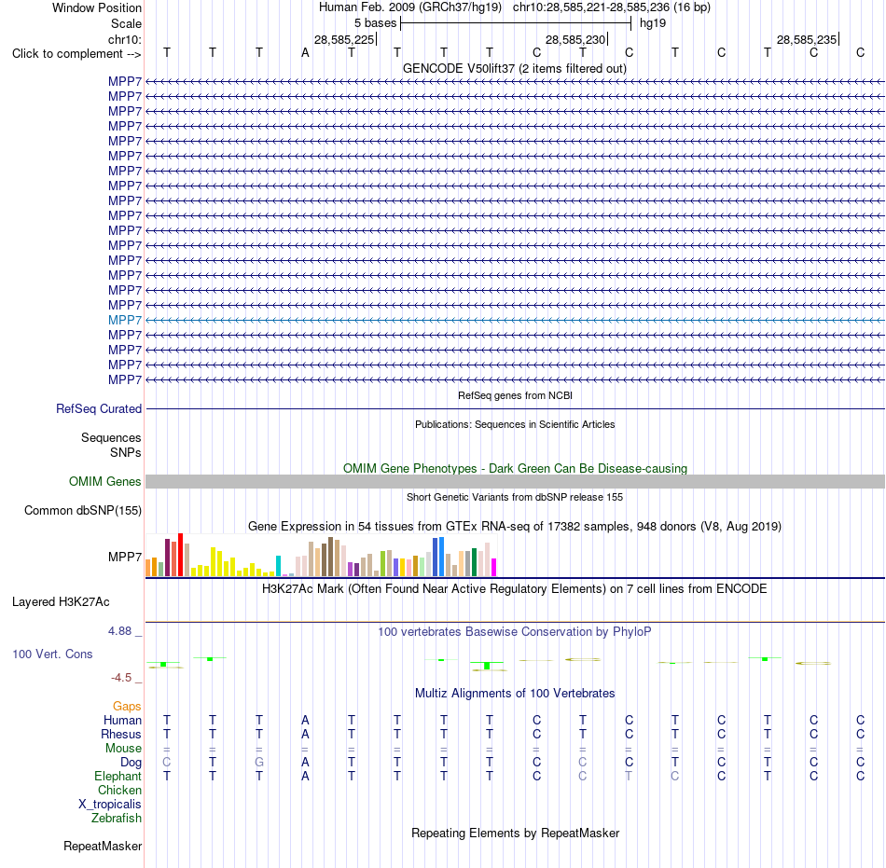Open 'Publications: Sequences in Scientific Articles' title
The height and width of the screenshot is (868, 886).
pyautogui.click(x=515, y=424)
